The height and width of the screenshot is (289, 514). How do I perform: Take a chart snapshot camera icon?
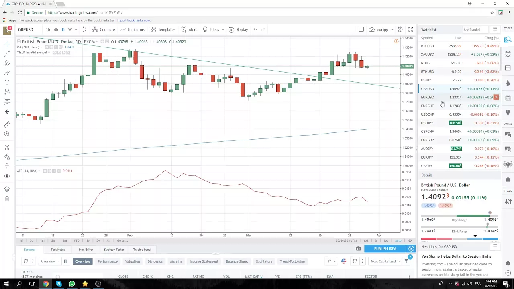click(x=358, y=249)
